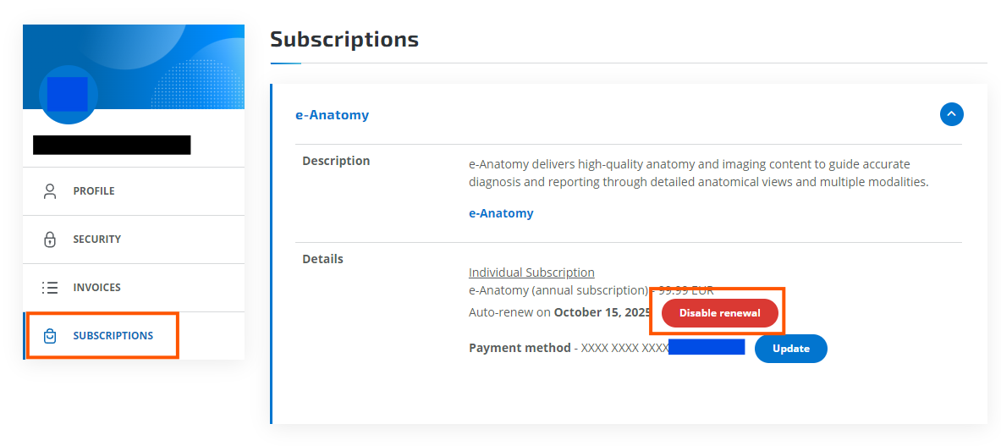
Task: Open the Profile section label
Action: tap(94, 191)
